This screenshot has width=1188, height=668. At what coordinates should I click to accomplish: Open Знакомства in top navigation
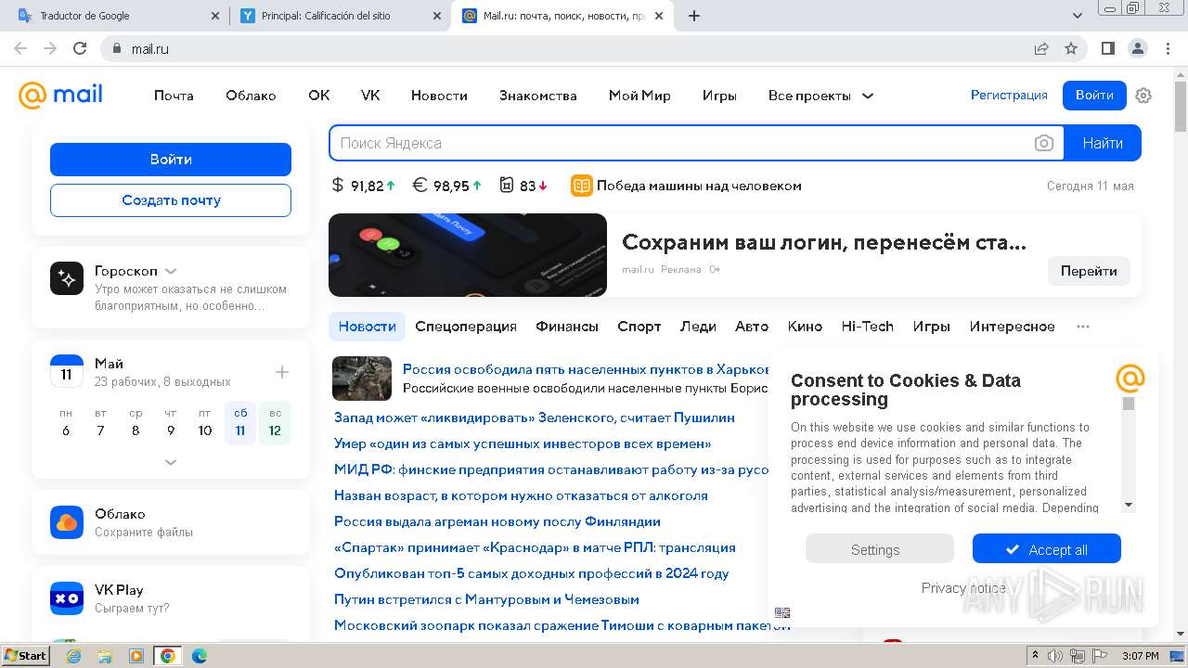pos(538,96)
